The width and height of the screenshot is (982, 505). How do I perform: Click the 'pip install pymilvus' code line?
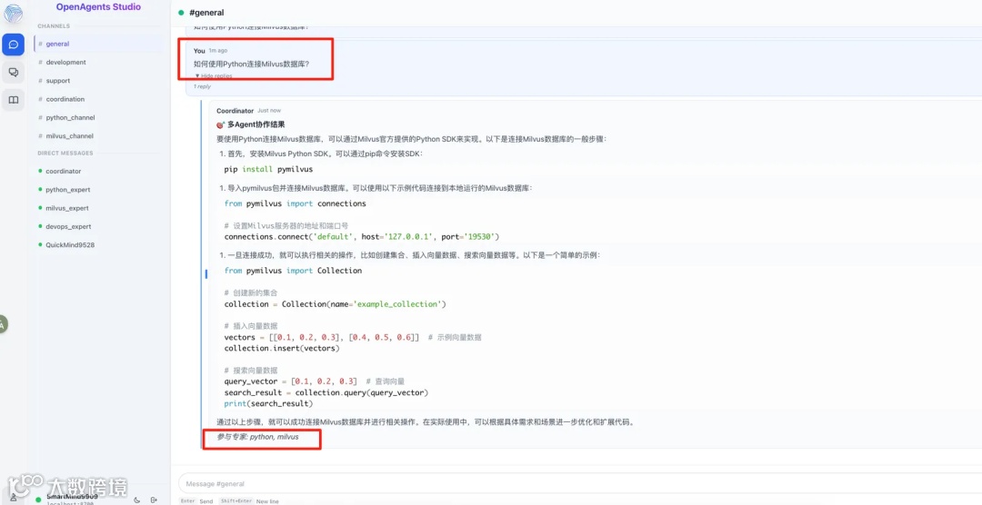(268, 169)
